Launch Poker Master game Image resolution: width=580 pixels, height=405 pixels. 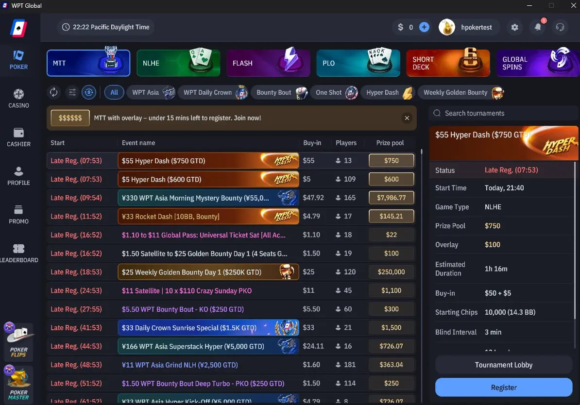(x=18, y=385)
